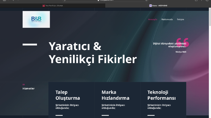The height and width of the screenshot is (118, 211).
Task: Select the Teknoloji Performansı service card title
Action: click(162, 95)
